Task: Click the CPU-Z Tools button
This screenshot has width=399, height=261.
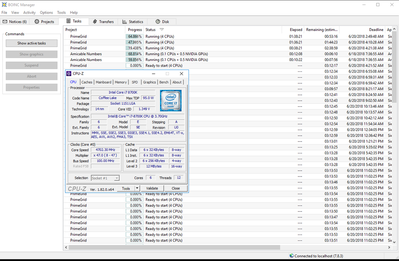Action: coord(126,188)
